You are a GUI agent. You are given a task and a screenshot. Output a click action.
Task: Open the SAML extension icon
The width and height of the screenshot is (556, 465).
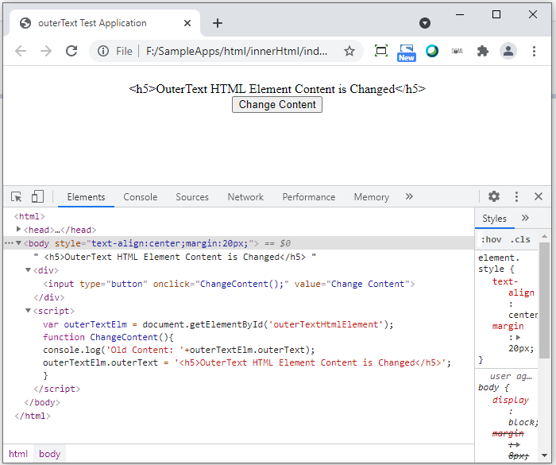coord(457,51)
